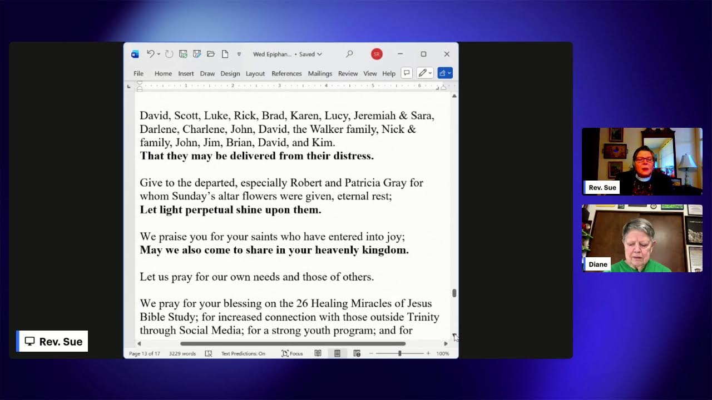
Task: Open the blue Share dropdown button
Action: (x=445, y=73)
